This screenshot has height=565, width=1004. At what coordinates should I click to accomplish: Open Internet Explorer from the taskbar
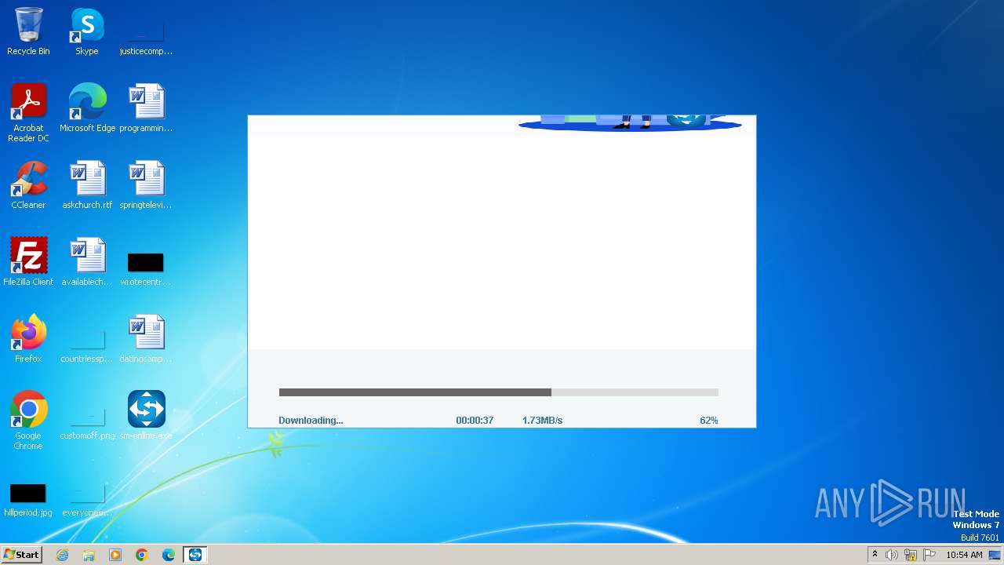pos(62,555)
